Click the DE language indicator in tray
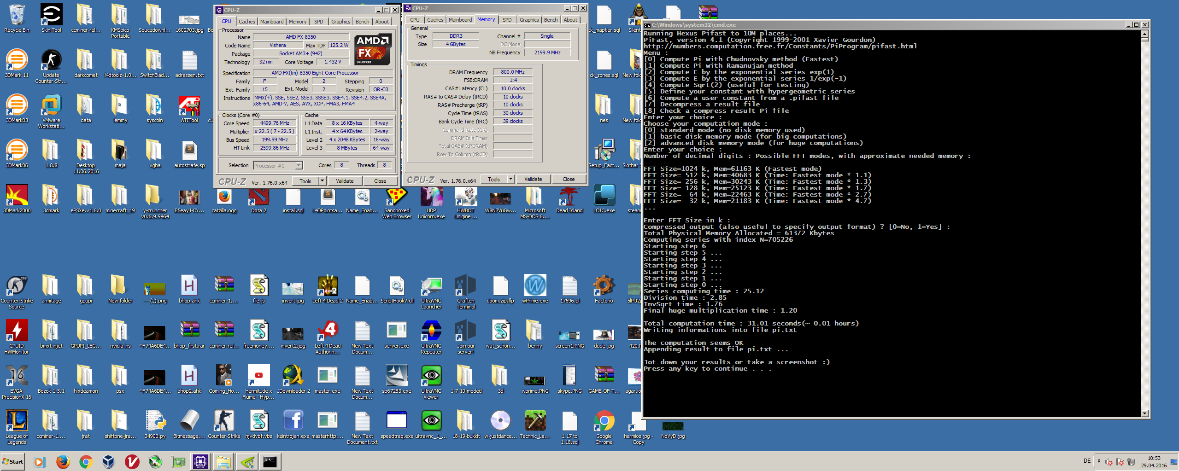Screen dimensions: 1179x471 [x=1087, y=461]
